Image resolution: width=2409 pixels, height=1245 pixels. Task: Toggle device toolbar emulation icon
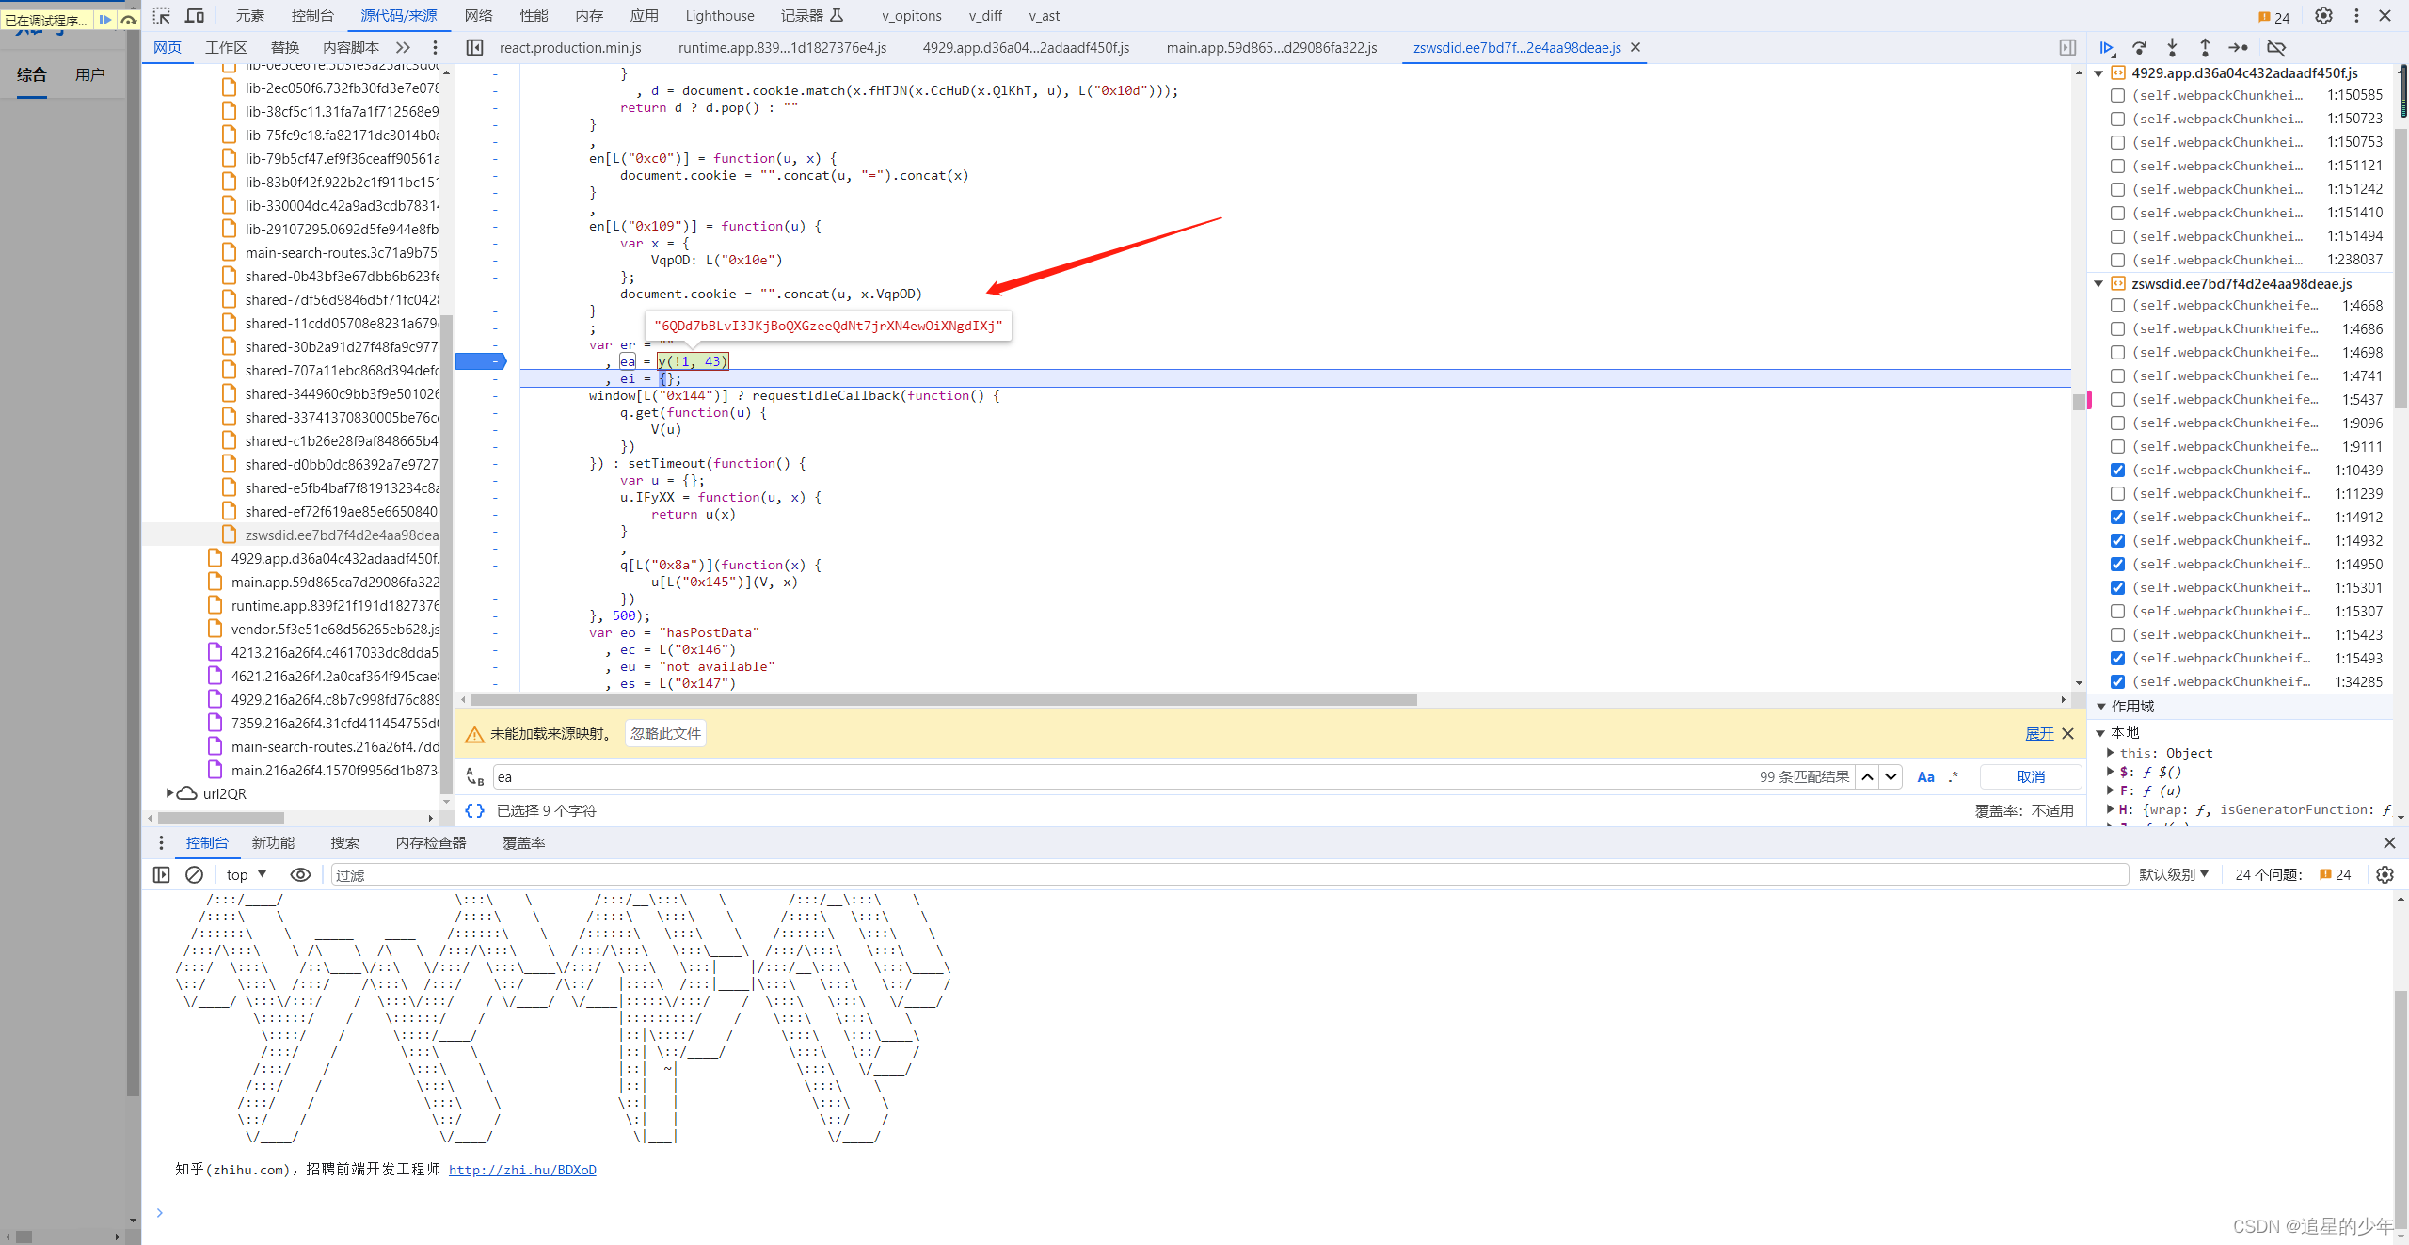(x=195, y=15)
